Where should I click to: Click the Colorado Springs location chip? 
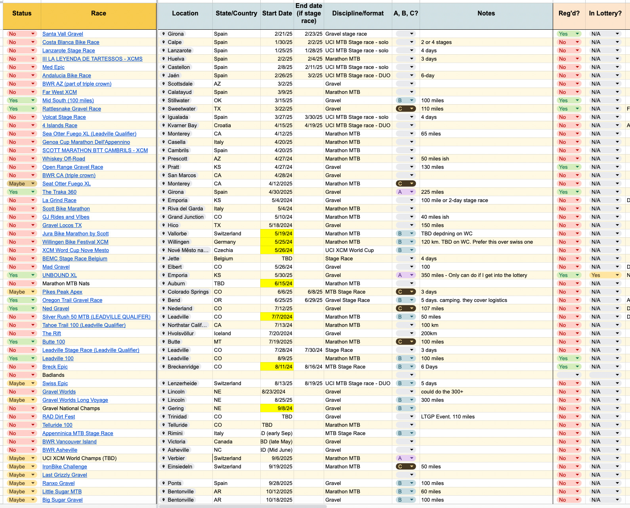click(185, 292)
